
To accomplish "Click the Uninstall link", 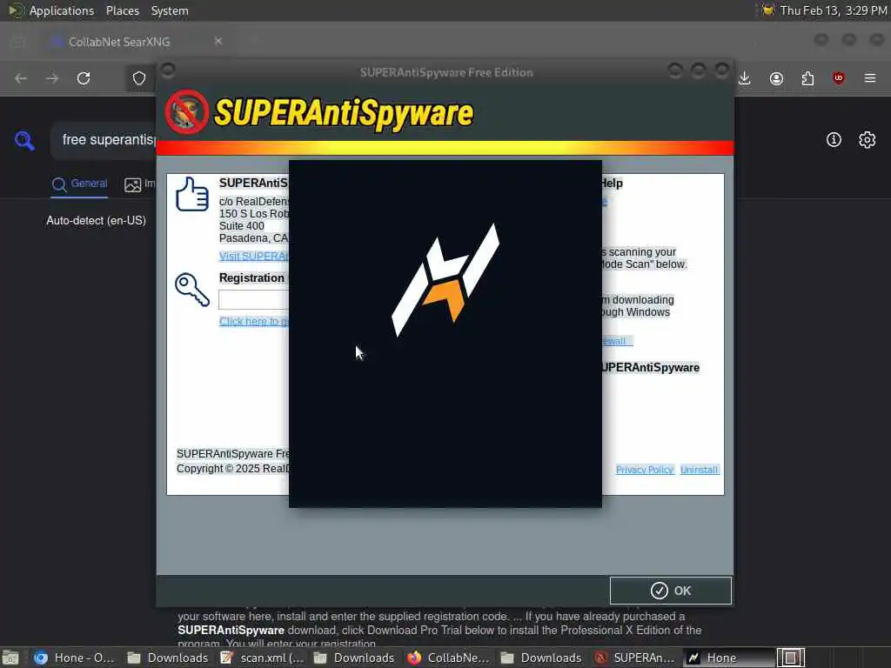I will (700, 470).
